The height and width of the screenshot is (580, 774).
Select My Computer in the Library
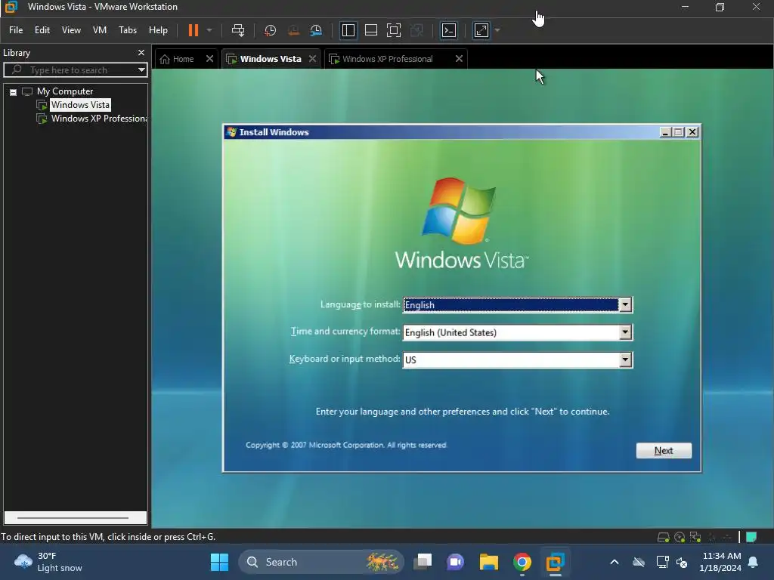click(65, 91)
